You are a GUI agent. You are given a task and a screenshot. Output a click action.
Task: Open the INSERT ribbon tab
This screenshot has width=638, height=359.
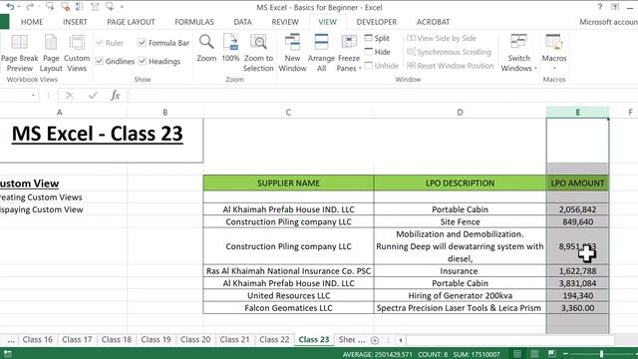click(x=75, y=22)
